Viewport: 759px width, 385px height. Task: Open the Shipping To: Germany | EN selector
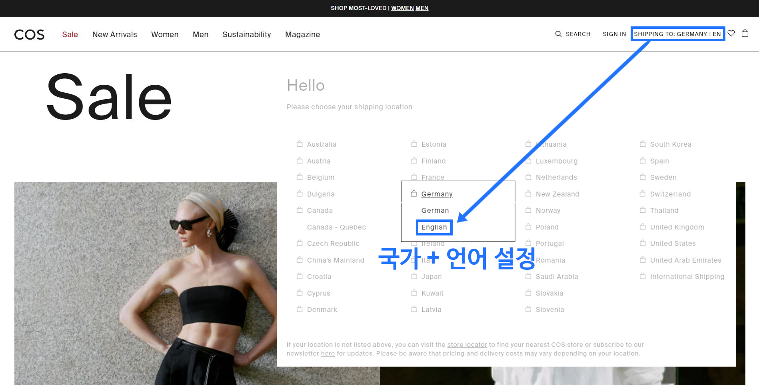(677, 34)
